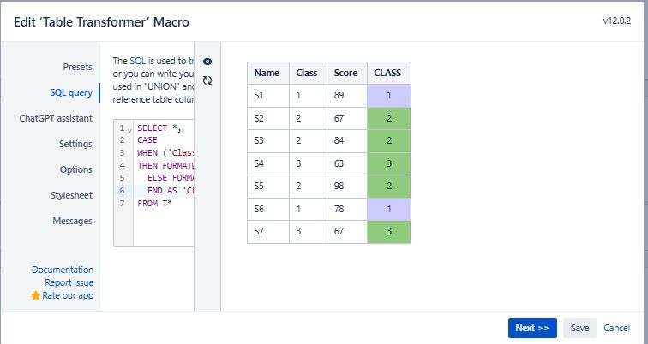Open the Messages tab

coord(72,221)
